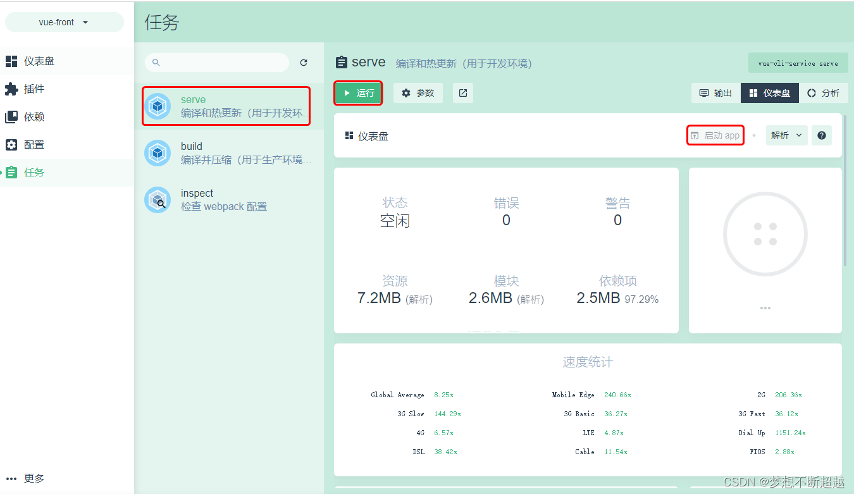Click the 2G 206.36s entry

click(x=779, y=395)
